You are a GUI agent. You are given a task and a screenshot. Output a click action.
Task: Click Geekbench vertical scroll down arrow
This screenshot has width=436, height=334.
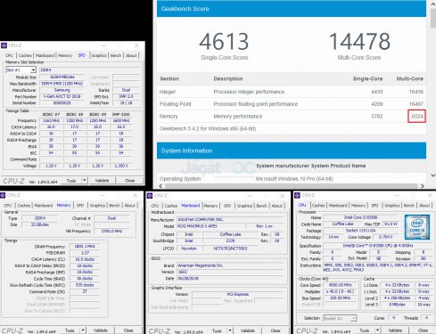[433, 175]
